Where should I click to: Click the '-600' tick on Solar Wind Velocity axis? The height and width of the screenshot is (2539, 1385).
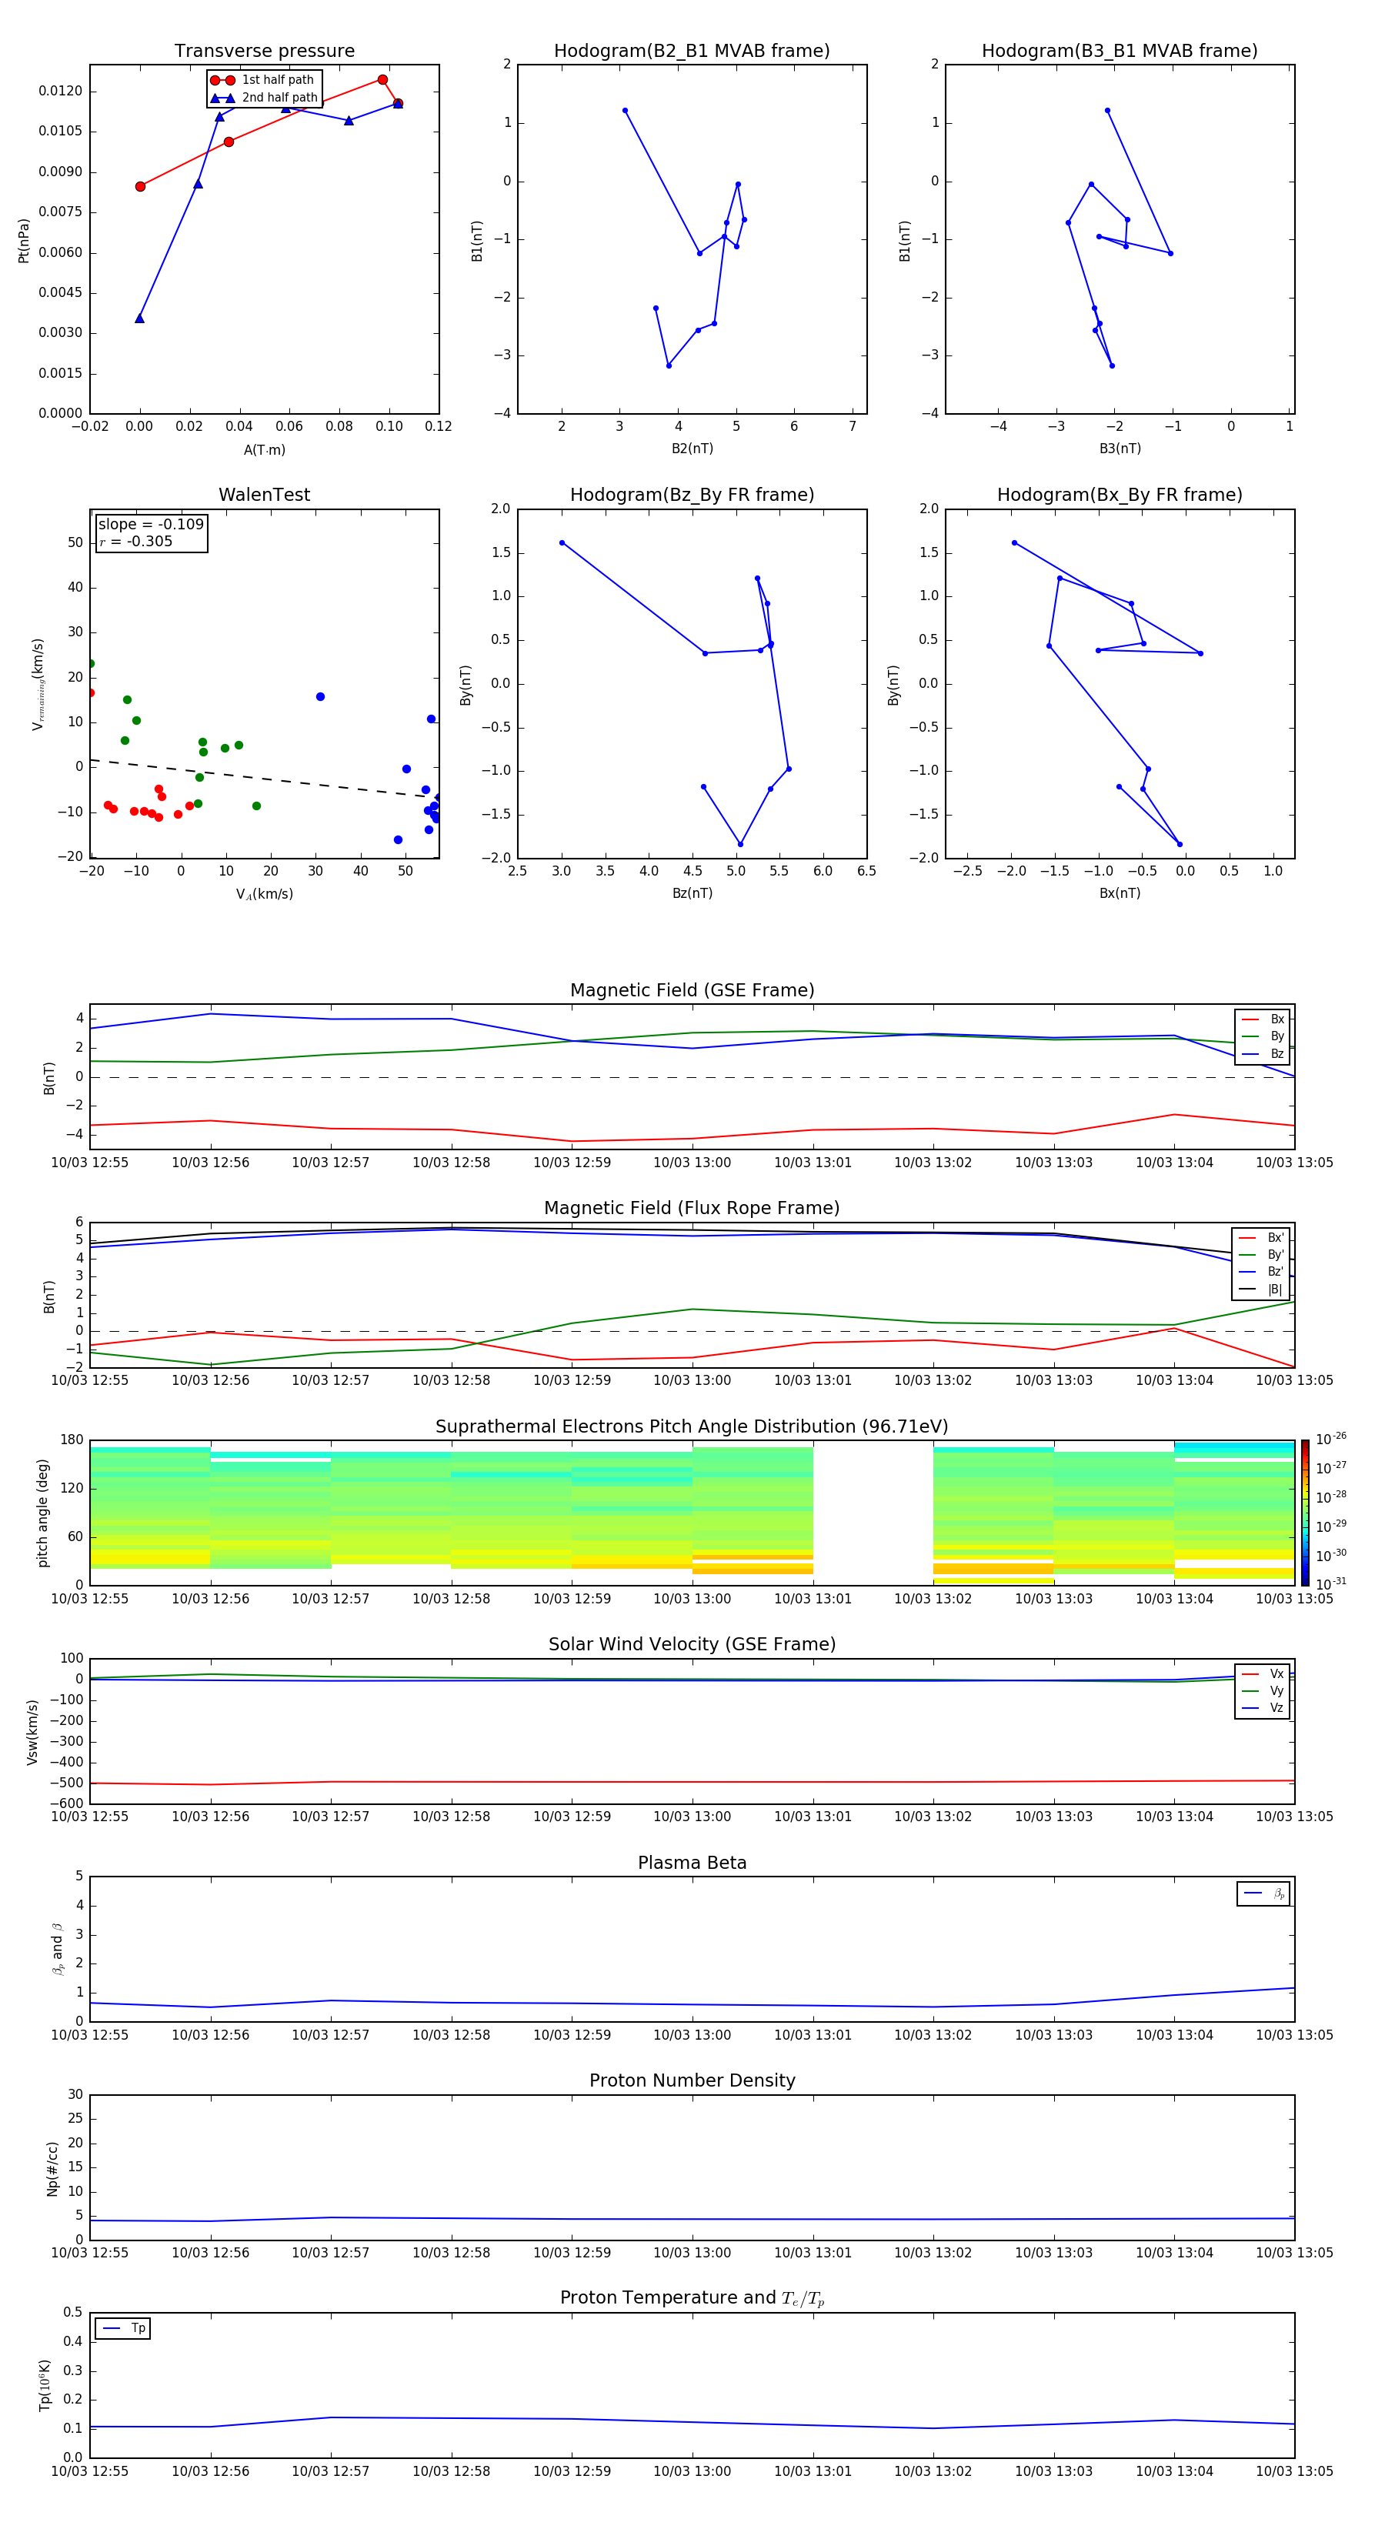(x=68, y=1803)
